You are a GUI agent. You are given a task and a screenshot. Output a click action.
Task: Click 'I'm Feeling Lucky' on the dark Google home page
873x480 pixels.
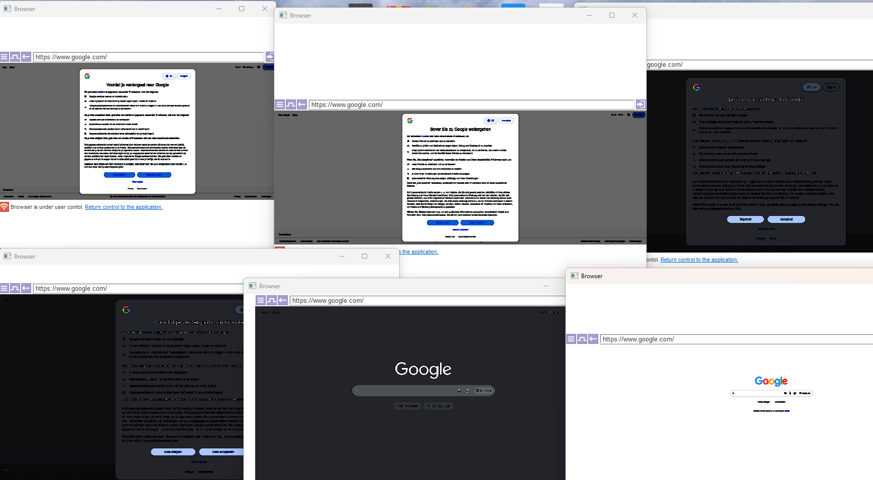(x=438, y=406)
